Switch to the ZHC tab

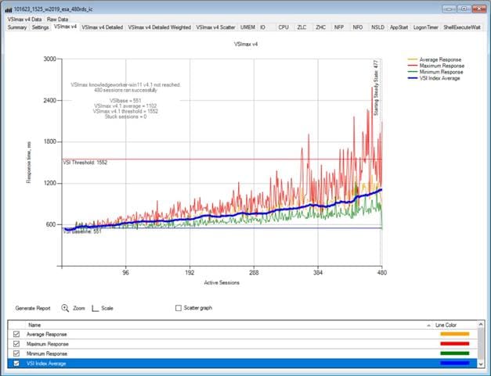point(320,27)
